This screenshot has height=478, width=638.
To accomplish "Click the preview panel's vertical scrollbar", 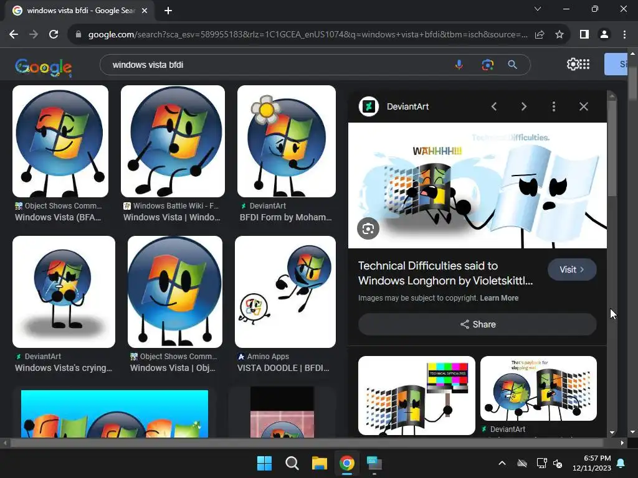I will click(x=612, y=148).
